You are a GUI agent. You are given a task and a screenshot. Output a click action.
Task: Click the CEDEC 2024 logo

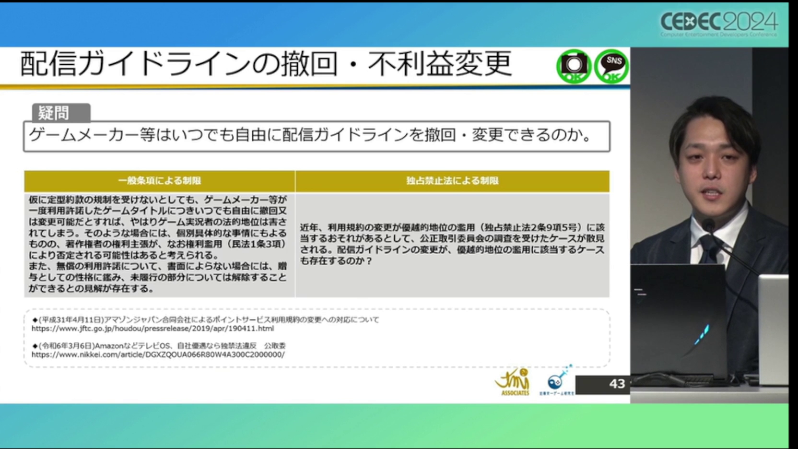pyautogui.click(x=718, y=24)
